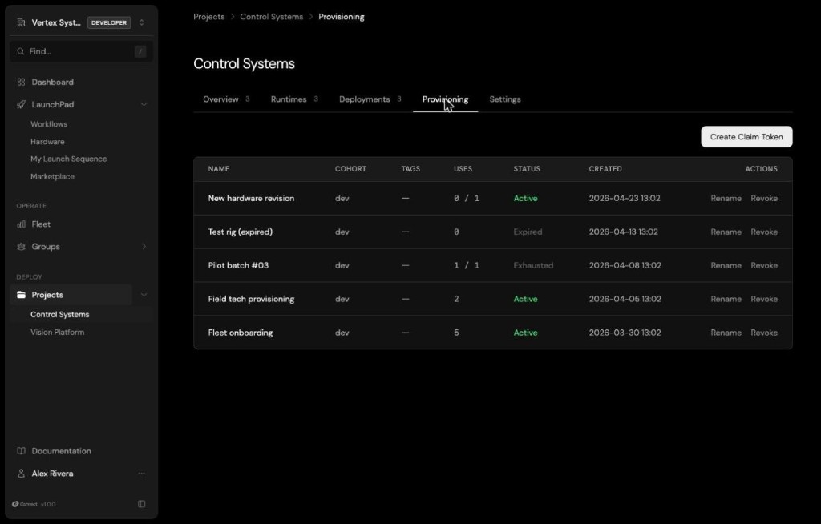
Task: Rename the Fleet onboarding token
Action: coord(726,333)
